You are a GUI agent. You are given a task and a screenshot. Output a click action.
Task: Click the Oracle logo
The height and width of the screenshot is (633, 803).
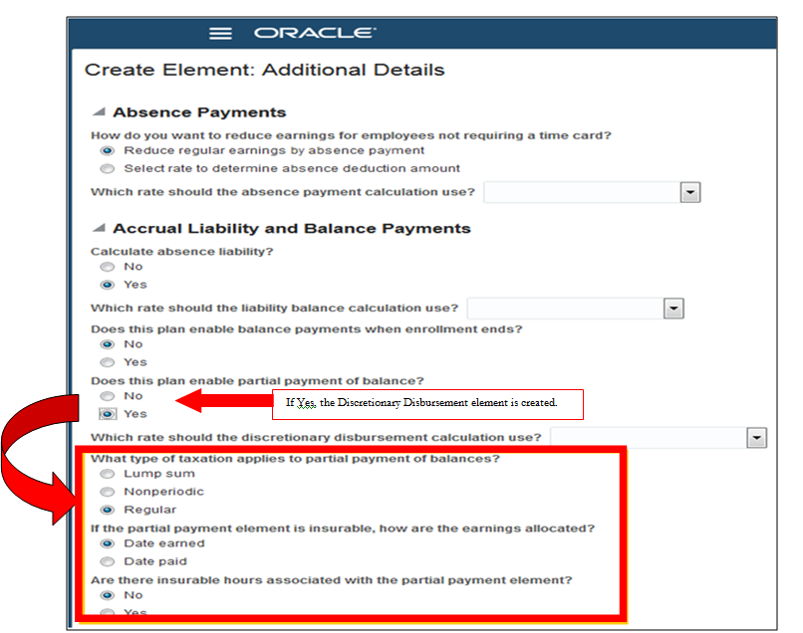[x=314, y=33]
